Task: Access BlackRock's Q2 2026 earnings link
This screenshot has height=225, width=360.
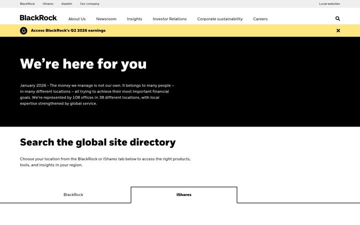Action: [x=68, y=30]
